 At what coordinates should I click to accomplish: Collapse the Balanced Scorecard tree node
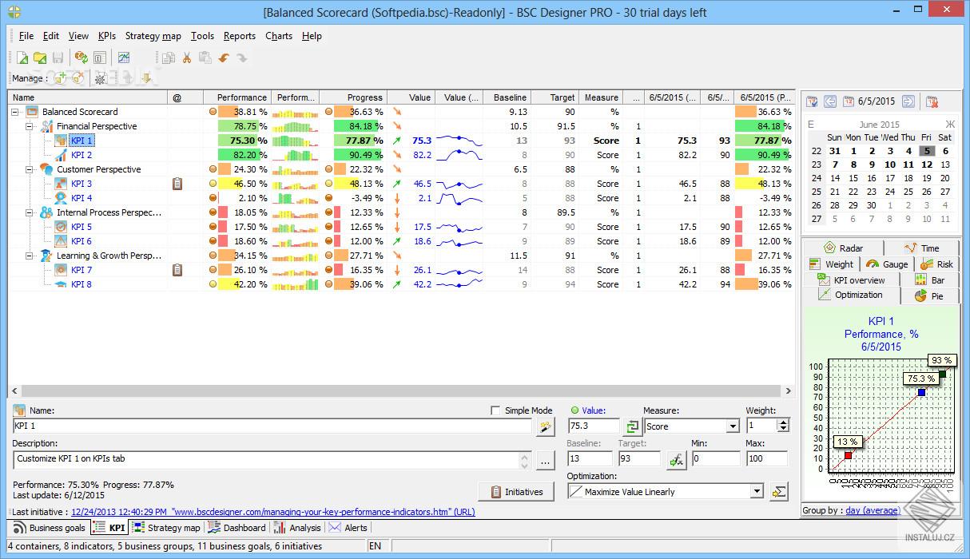[x=16, y=112]
